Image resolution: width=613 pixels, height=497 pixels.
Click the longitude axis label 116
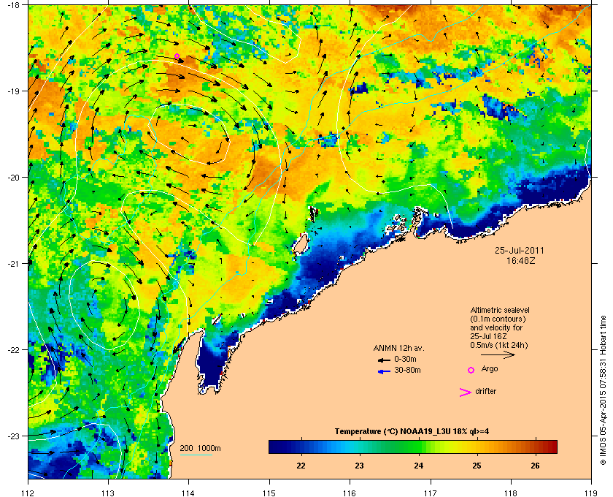coord(350,493)
